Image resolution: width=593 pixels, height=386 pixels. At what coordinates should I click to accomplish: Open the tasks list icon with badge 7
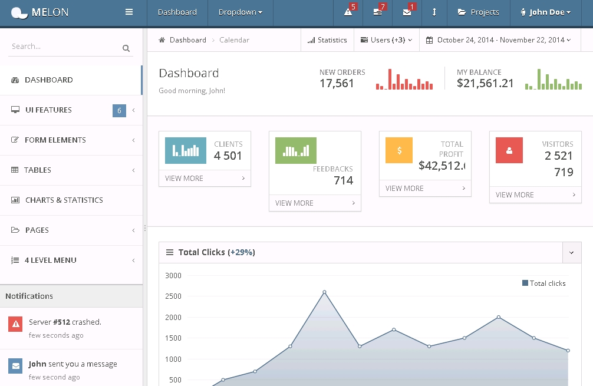(x=378, y=12)
